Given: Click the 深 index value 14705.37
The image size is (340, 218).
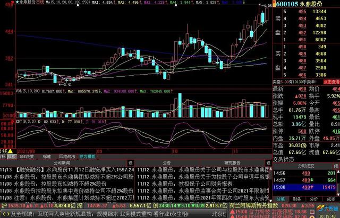Looking at the screenshot, I should tap(97, 205).
